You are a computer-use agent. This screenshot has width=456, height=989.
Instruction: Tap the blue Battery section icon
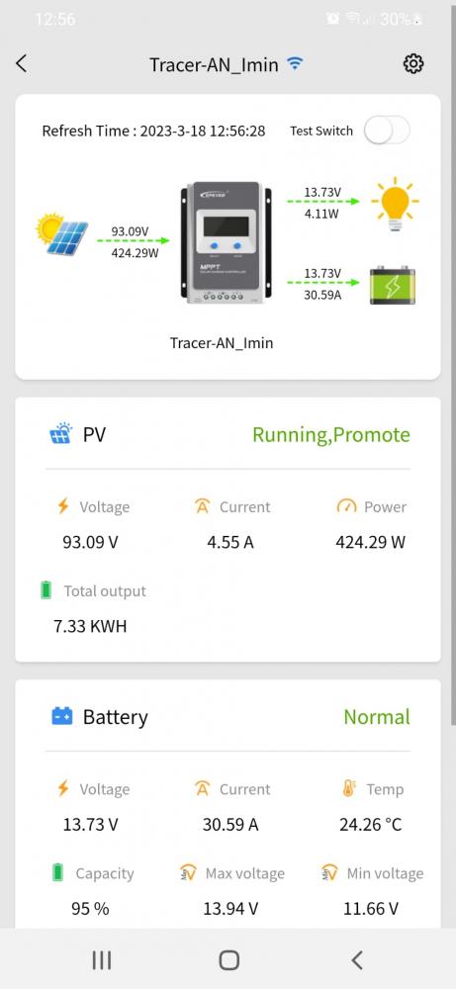pos(61,716)
